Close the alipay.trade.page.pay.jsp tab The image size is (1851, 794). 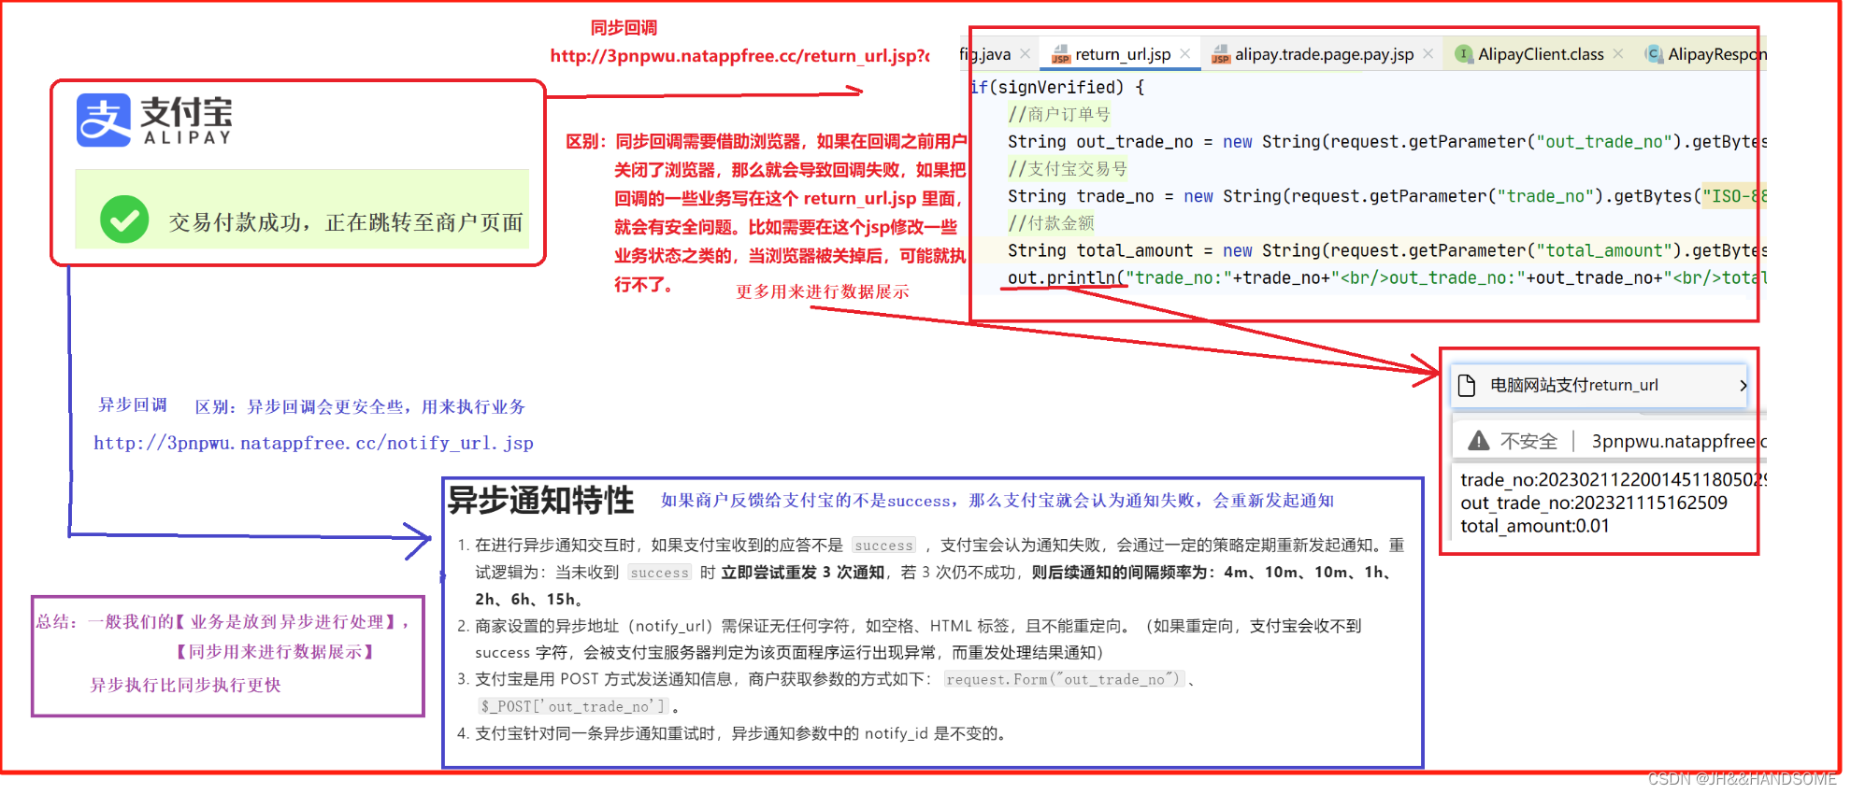[1428, 54]
